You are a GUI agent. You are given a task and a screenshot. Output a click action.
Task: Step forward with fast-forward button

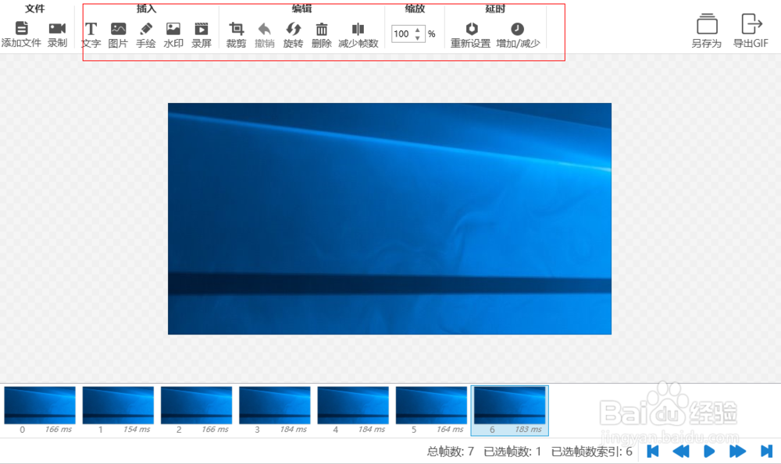click(738, 451)
